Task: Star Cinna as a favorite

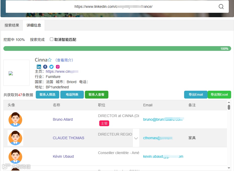Action: [50, 60]
